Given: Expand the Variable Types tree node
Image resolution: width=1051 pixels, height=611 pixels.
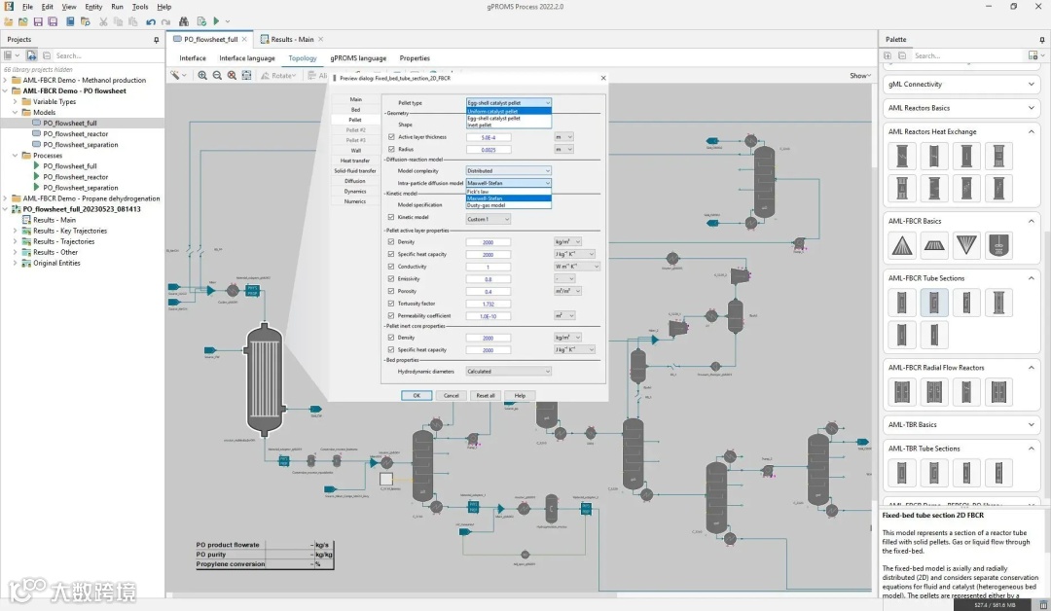Looking at the screenshot, I should click(16, 102).
